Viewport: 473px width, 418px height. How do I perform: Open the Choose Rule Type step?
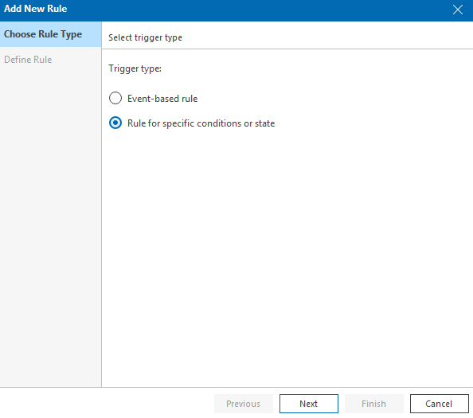point(51,34)
